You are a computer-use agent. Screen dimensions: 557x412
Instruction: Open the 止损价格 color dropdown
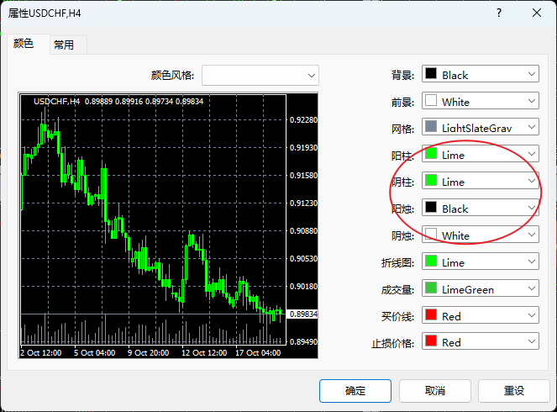tap(481, 341)
